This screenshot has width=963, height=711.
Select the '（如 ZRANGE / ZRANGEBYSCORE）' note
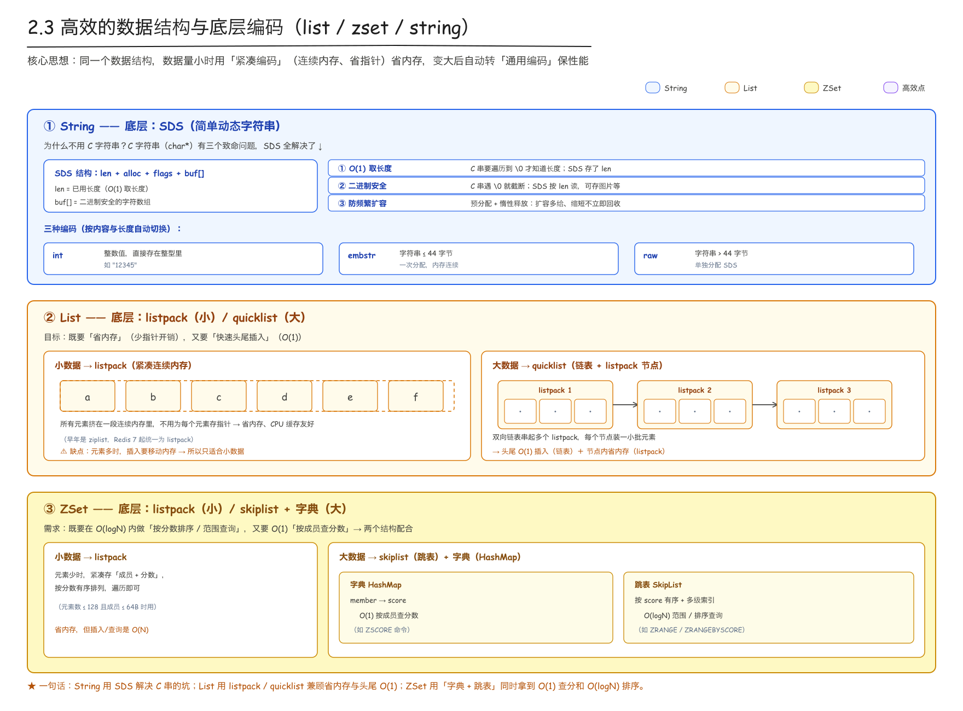(x=692, y=630)
